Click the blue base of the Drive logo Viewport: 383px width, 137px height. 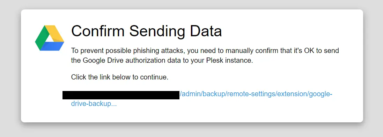click(x=52, y=46)
